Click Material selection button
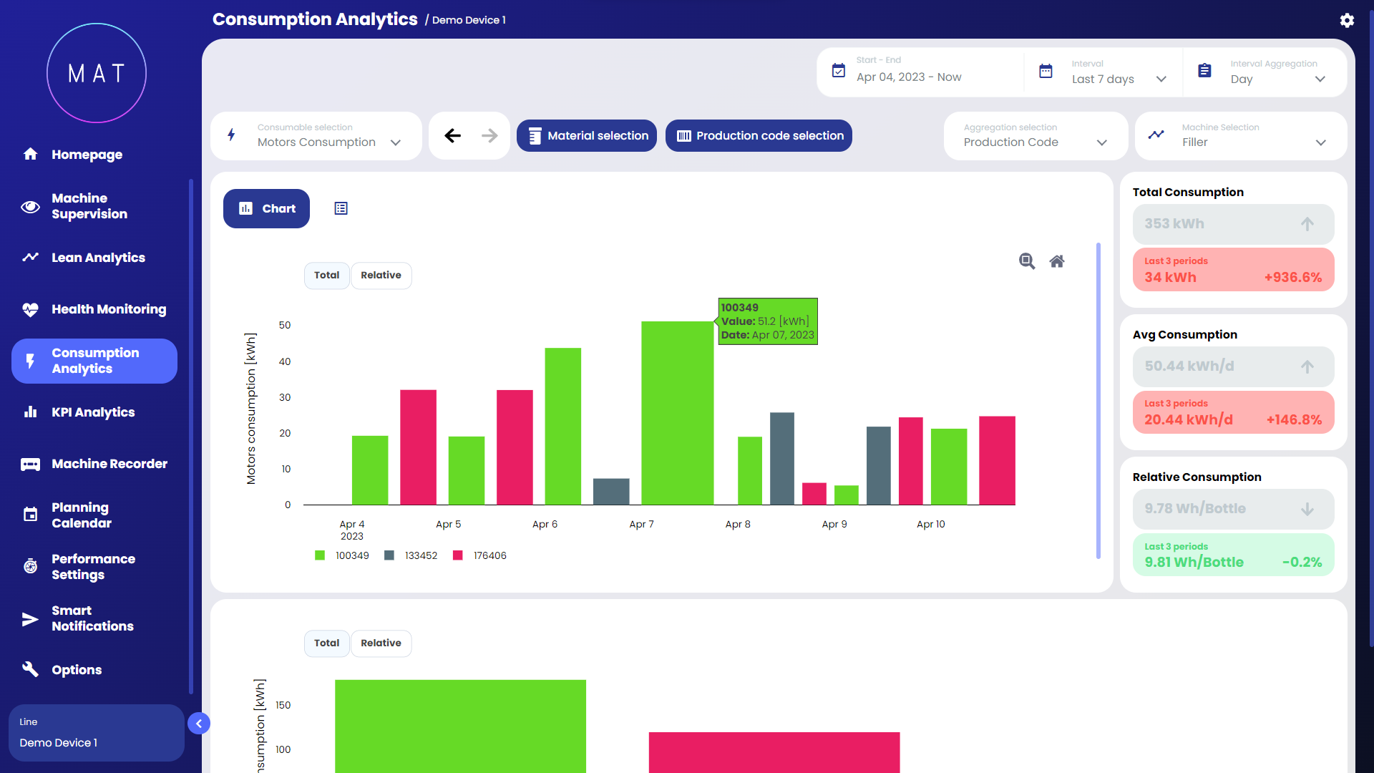Viewport: 1374px width, 773px height. coord(587,135)
